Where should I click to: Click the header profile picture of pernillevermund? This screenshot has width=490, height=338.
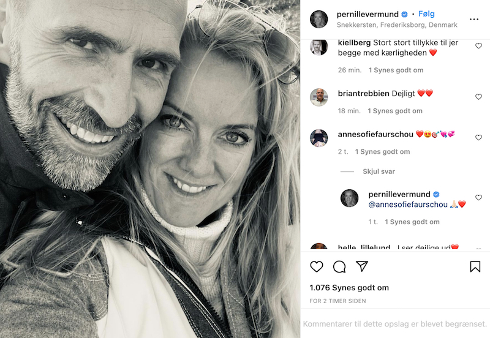[318, 19]
